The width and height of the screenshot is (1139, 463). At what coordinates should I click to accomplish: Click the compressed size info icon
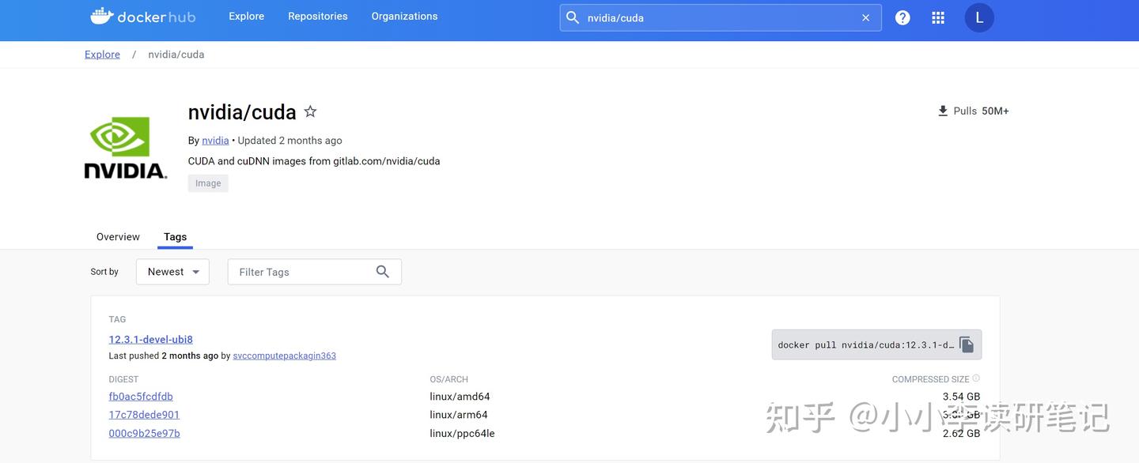(976, 379)
